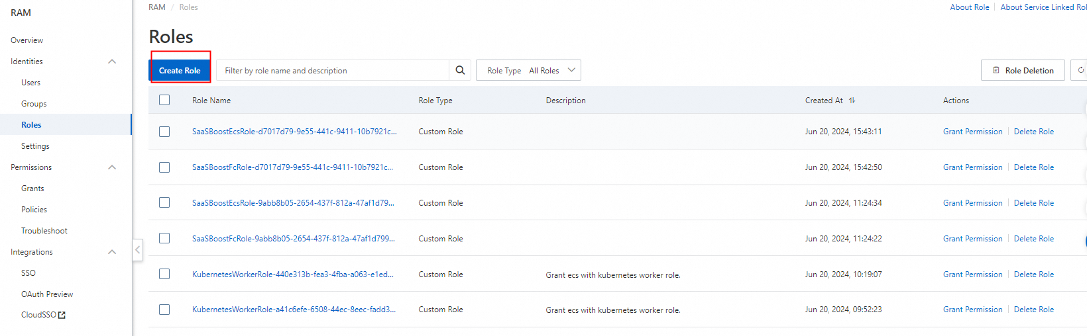This screenshot has height=336, width=1087.
Task: Open Policies in the sidebar
Action: point(34,210)
